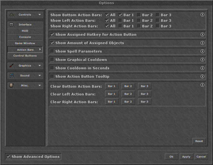Clear Right Action Bar 3
This screenshot has height=165, width=213.
point(145,102)
